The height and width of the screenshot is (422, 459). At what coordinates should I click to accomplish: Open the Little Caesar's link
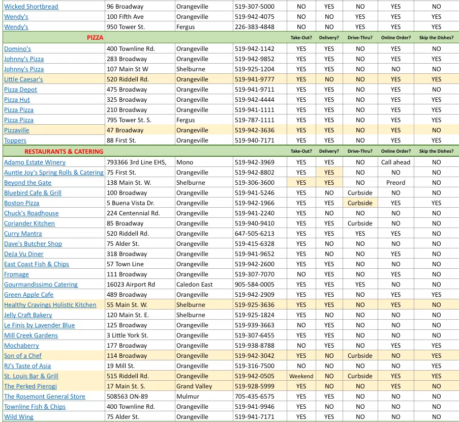coord(23,79)
